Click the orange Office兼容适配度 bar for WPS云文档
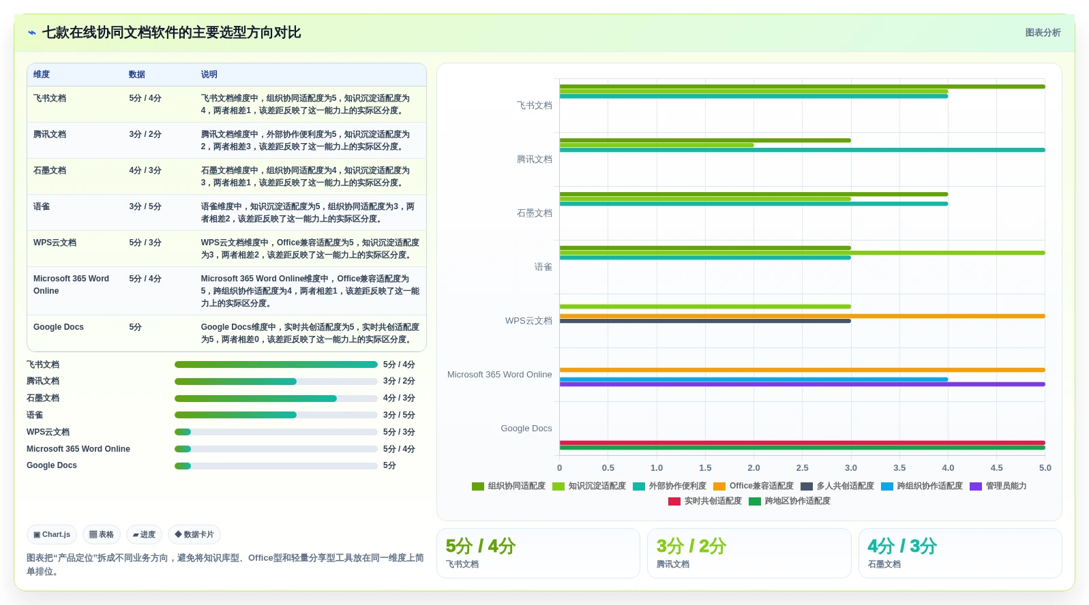This screenshot has height=605, width=1089. coord(803,316)
